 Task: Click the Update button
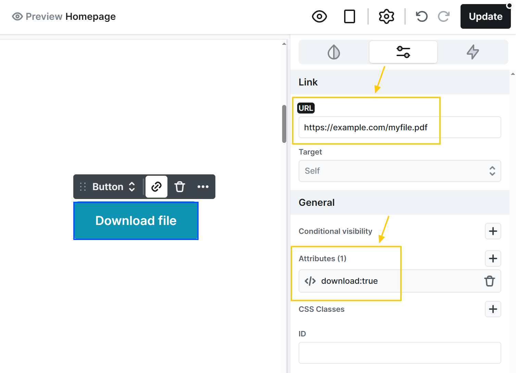pyautogui.click(x=485, y=16)
